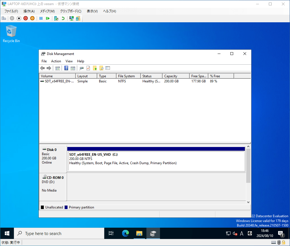Screen dimensions: 290x246
Task: Click the orange Save state icon
Action: (x=33, y=18)
